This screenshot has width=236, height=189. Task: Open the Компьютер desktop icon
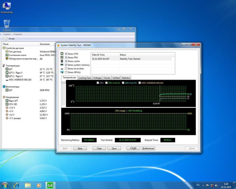click(7, 8)
